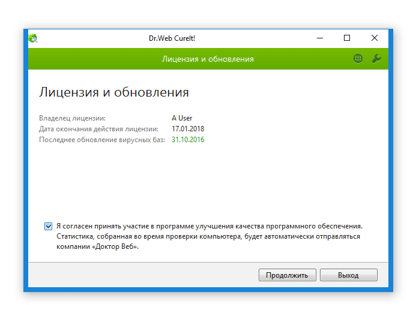Maximize the Dr.Web CureIt! window
Screen dimensions: 419x316
tap(347, 38)
